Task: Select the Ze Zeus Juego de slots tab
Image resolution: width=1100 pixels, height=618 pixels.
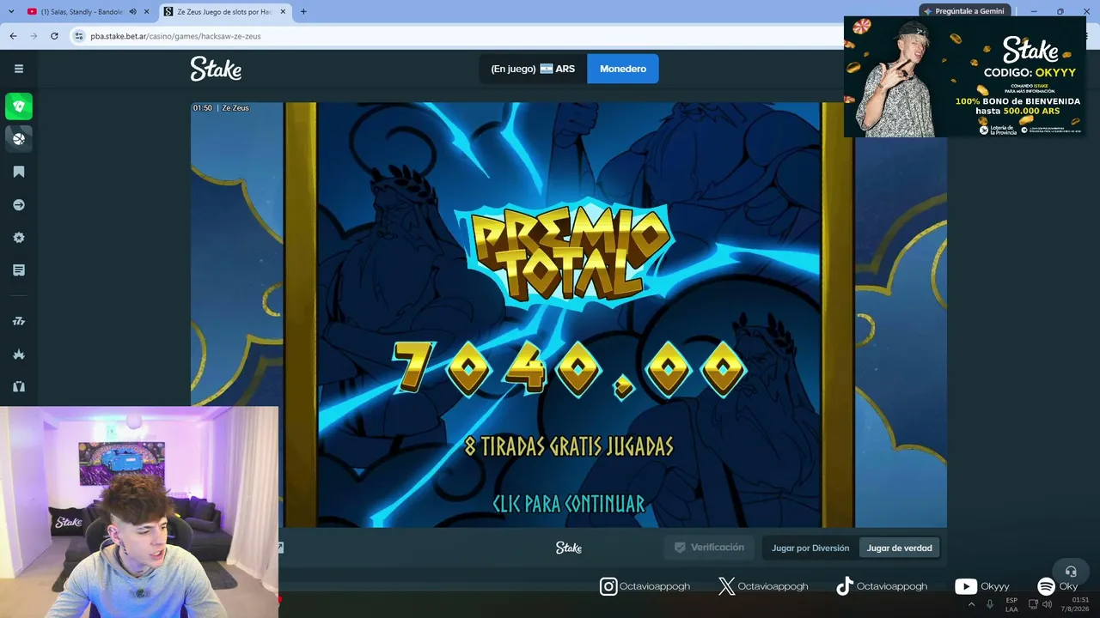Action: 223,12
